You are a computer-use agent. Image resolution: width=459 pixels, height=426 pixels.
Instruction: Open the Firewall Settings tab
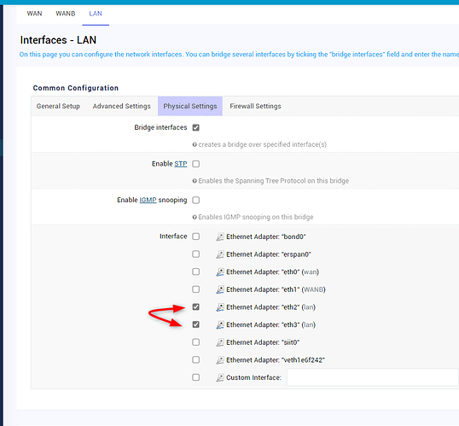[255, 106]
